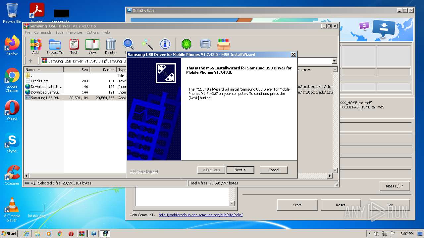
Task: Open the WinRAR address path dropdown
Action: 334,61
